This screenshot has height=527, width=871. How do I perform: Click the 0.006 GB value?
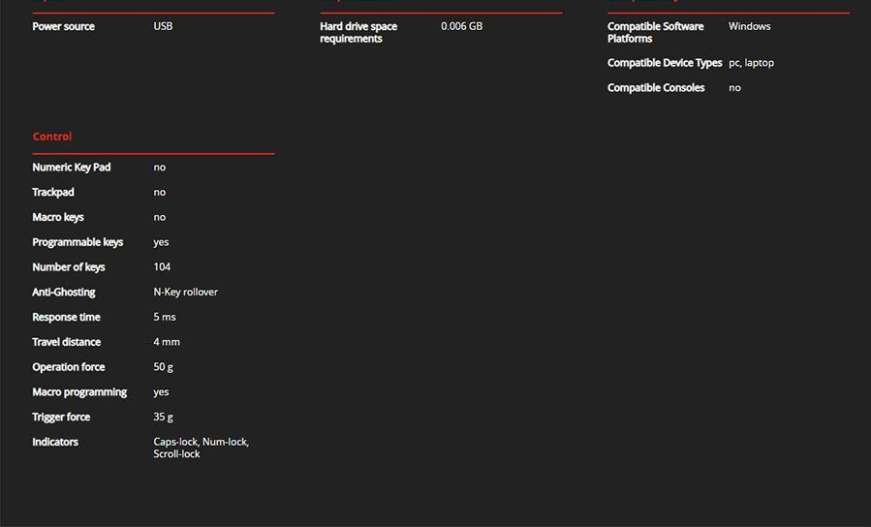(x=461, y=26)
